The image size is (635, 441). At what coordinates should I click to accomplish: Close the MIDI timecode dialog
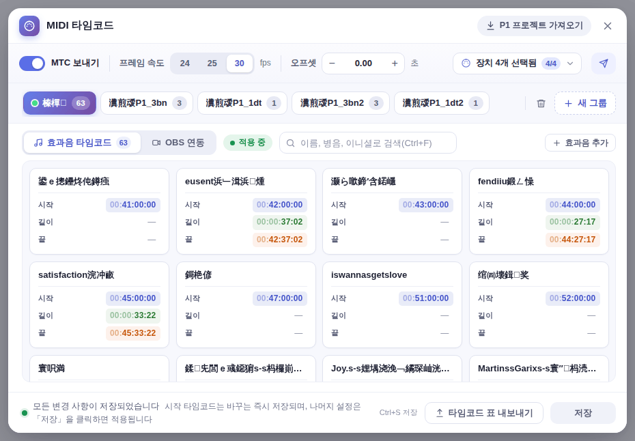tap(608, 26)
